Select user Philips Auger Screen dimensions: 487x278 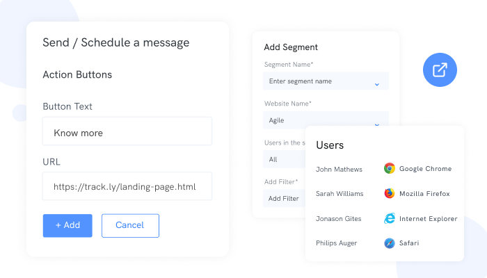(337, 243)
